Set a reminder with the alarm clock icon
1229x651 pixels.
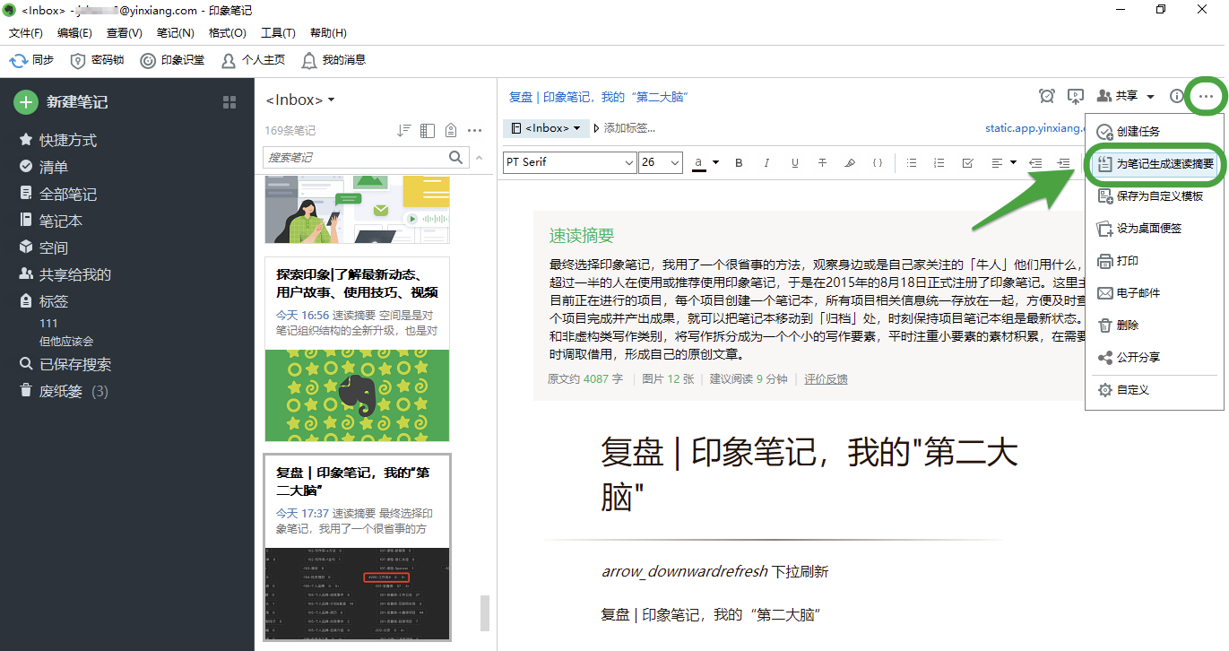[1046, 96]
